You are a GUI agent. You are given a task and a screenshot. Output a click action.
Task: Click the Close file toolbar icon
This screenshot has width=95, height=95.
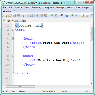[23, 15]
